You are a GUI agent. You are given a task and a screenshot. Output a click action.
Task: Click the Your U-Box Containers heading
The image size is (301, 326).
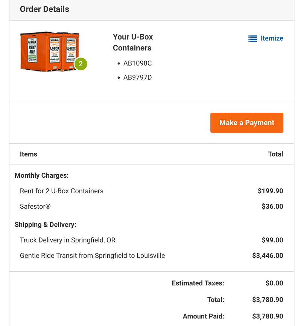pos(133,42)
